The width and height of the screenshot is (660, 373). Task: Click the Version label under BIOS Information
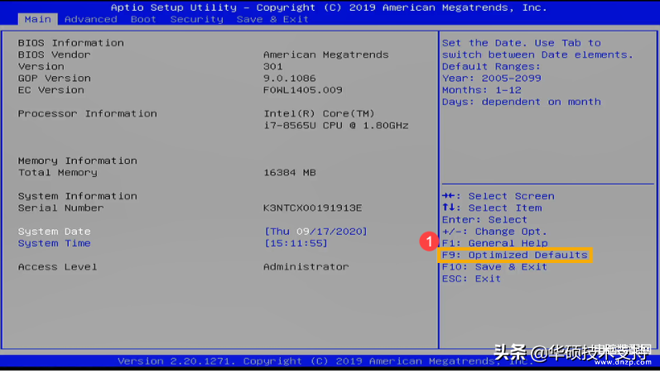point(41,66)
